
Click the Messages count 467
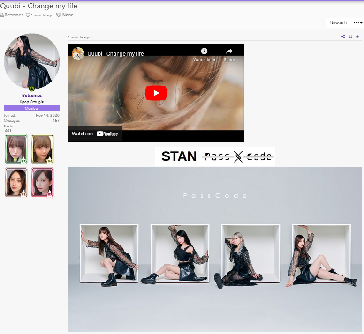point(56,120)
